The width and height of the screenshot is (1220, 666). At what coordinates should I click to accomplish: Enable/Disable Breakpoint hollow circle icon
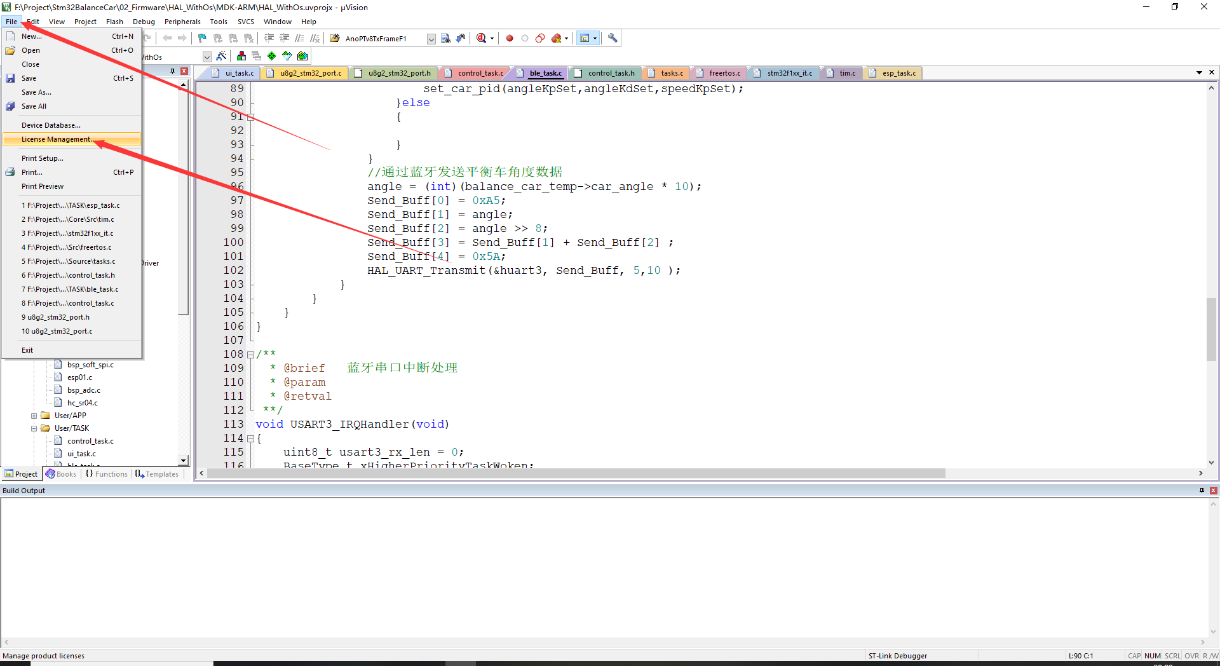[x=525, y=38]
